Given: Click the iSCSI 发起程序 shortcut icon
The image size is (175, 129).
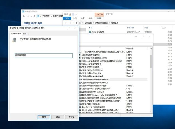Looking at the screenshot, I should pos(90,32).
